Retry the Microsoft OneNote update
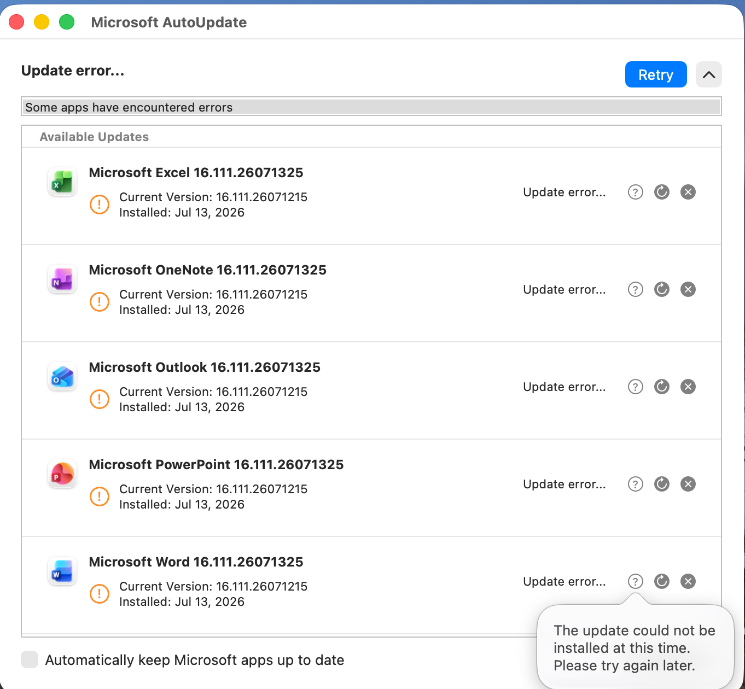 click(x=662, y=289)
